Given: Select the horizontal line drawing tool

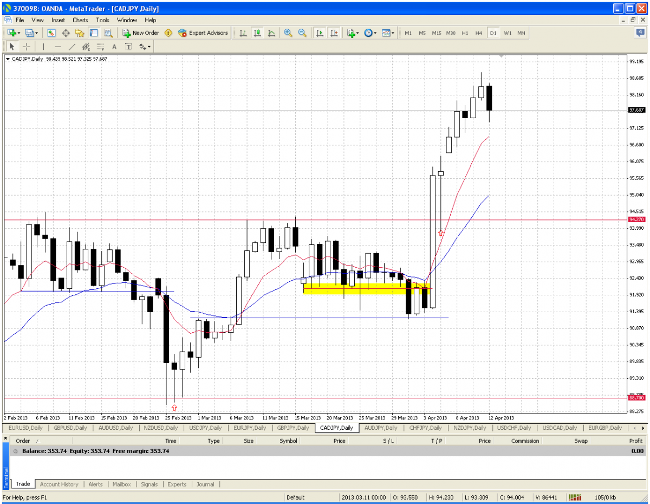Looking at the screenshot, I should 58,47.
